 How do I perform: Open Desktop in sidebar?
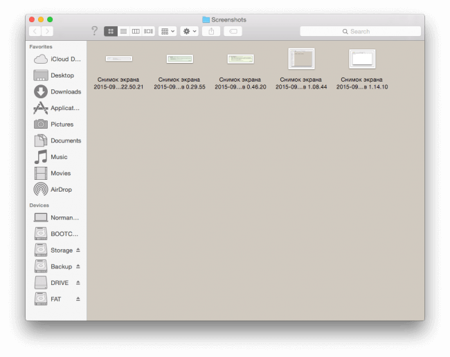click(x=57, y=75)
